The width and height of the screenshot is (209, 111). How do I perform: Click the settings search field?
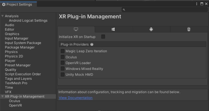165,10
